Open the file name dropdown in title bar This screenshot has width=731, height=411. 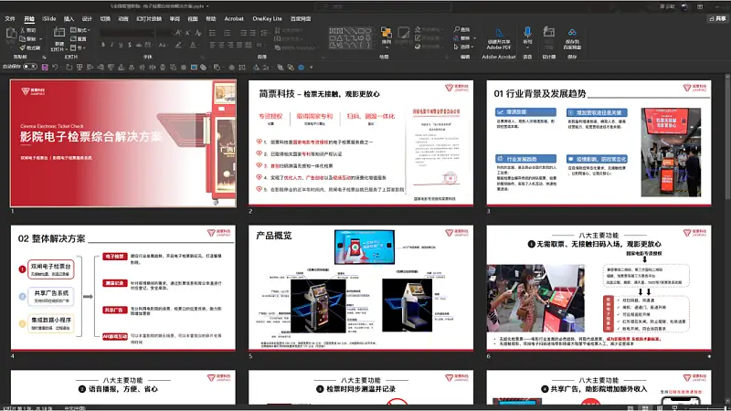coord(207,6)
